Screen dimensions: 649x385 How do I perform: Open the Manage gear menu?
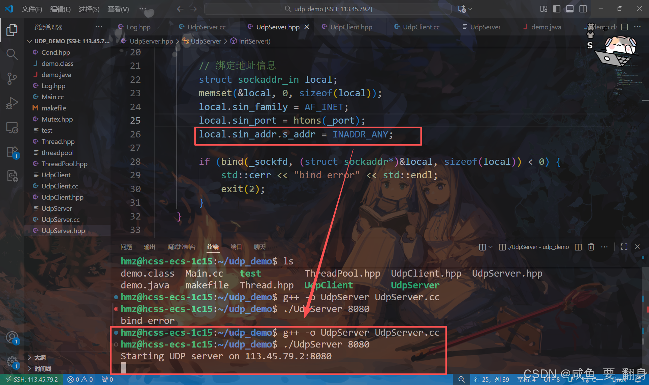(x=12, y=362)
